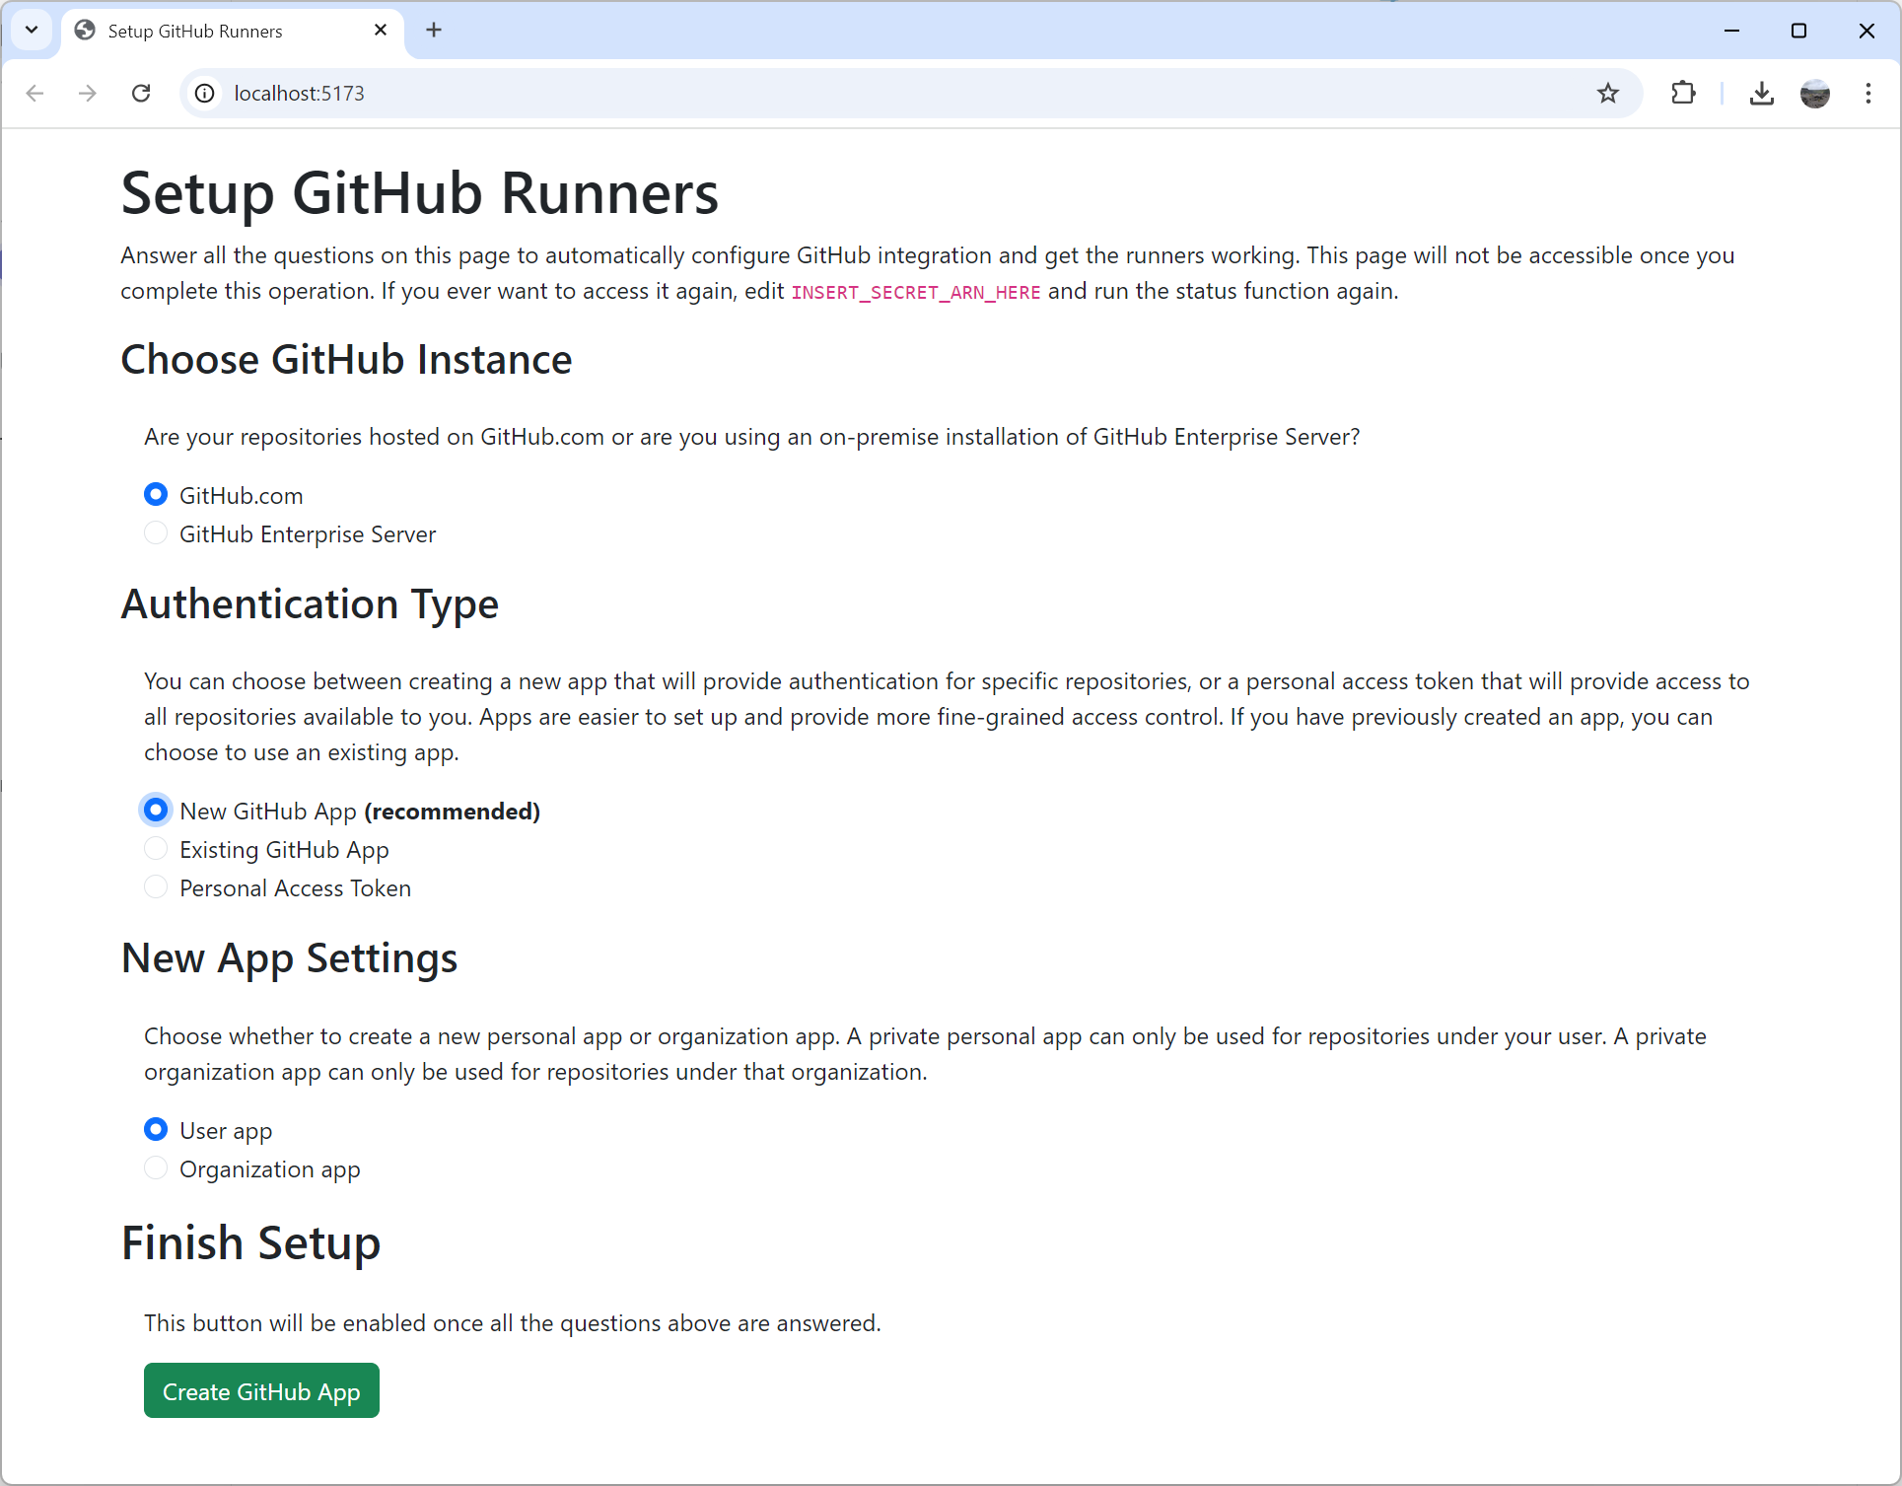Open the Chrome three-dot menu
The image size is (1902, 1486).
[1867, 93]
